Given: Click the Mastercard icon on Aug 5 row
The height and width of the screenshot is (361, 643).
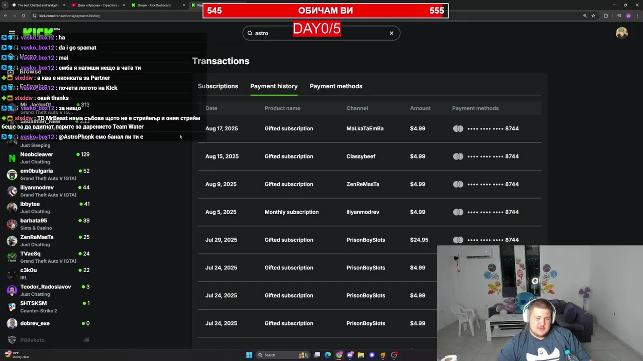Looking at the screenshot, I should click(x=458, y=212).
